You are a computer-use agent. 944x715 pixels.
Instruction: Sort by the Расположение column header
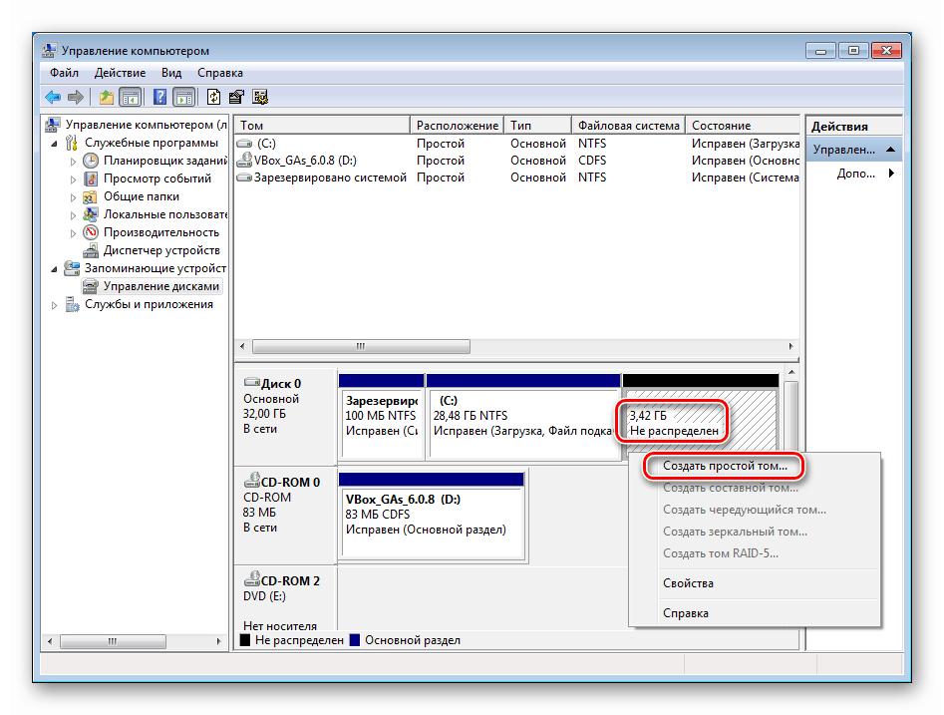[x=457, y=126]
